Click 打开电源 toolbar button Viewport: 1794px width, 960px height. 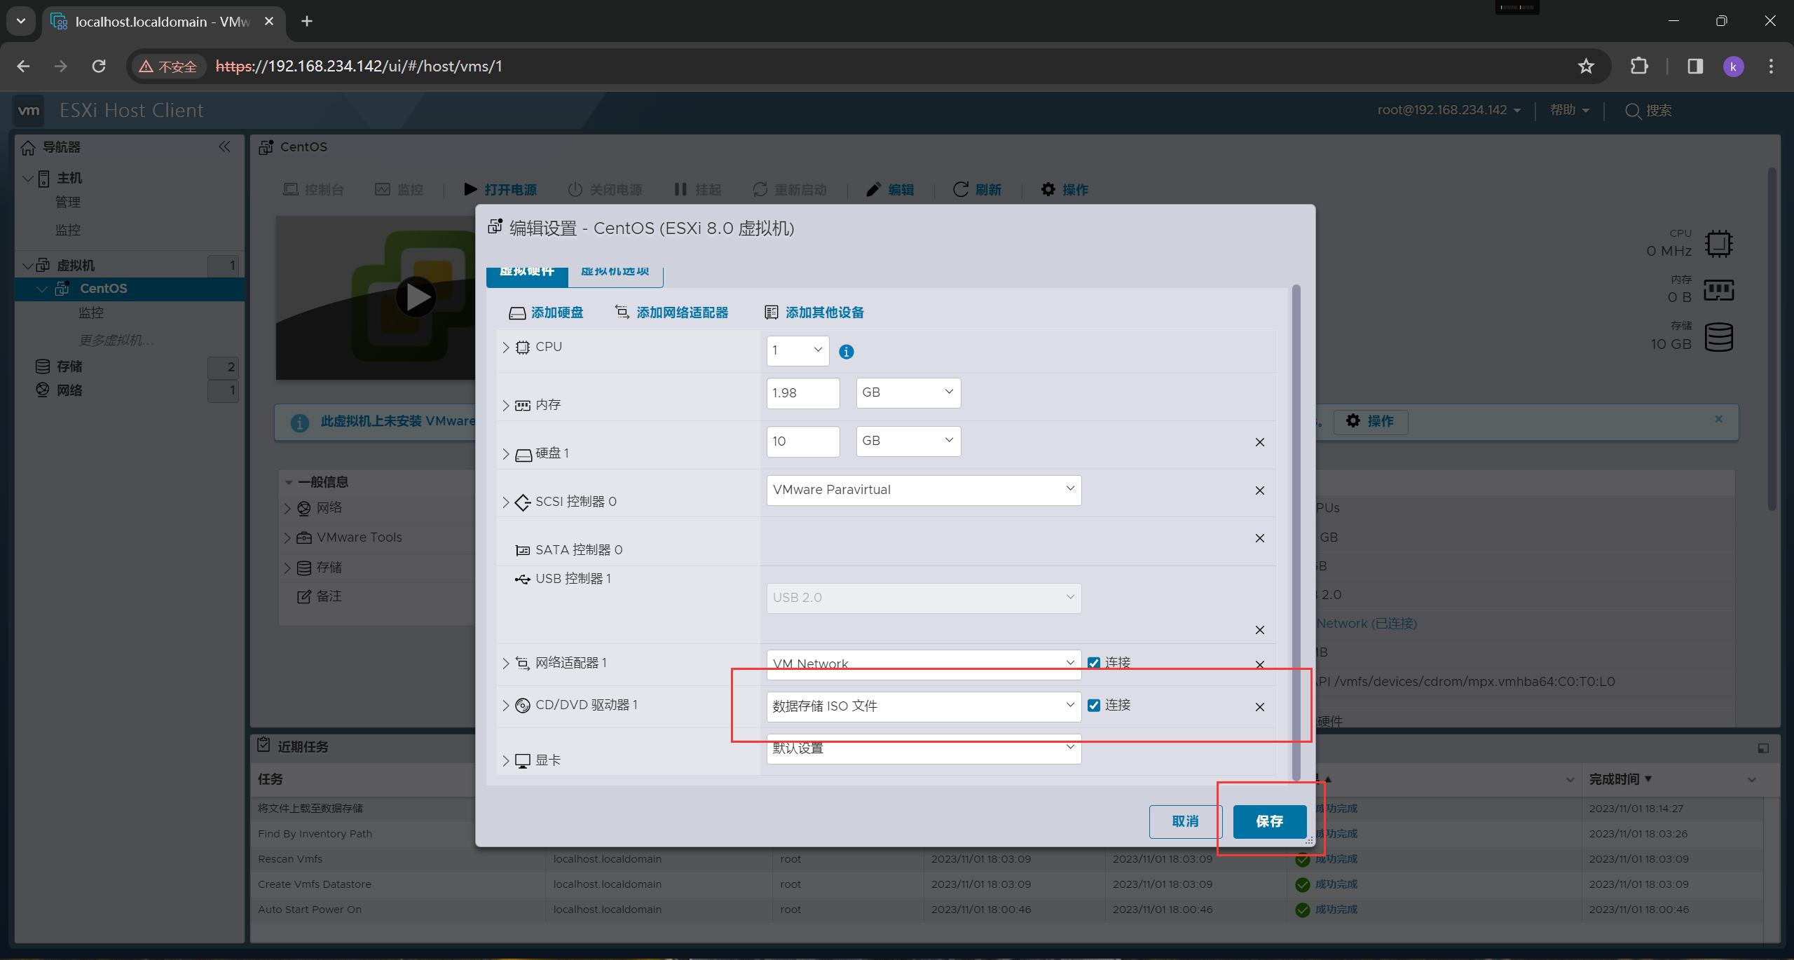coord(500,190)
